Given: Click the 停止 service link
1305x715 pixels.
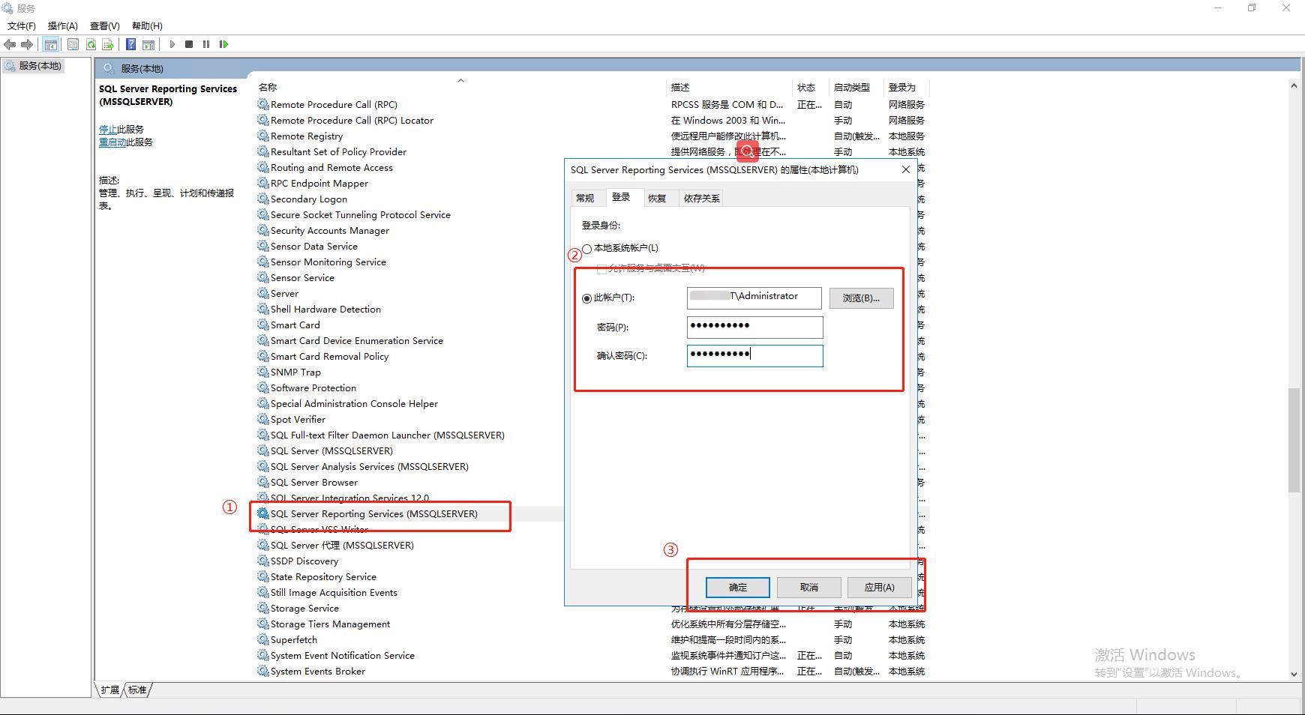Looking at the screenshot, I should click(108, 129).
